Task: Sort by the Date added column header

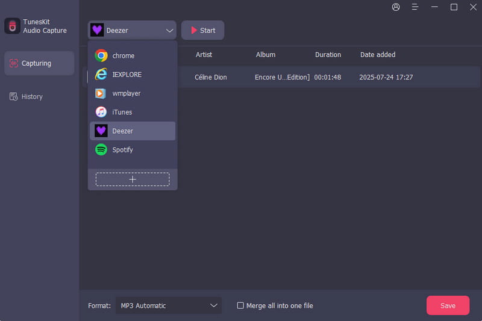Action: click(x=378, y=55)
